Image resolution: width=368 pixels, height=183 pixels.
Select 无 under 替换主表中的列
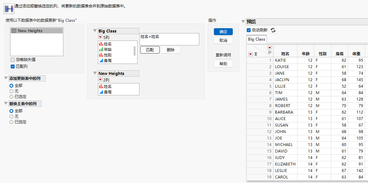click(x=11, y=116)
